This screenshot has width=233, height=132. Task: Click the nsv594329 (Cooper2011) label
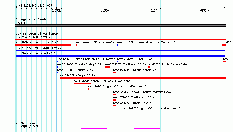[77, 75]
